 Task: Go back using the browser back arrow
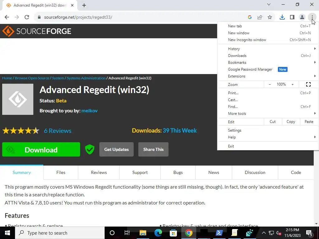pyautogui.click(x=7, y=17)
